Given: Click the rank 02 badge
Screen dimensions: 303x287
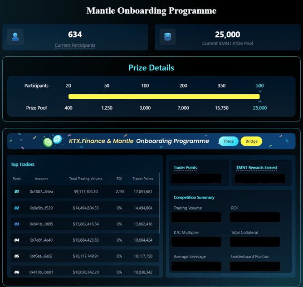Looking at the screenshot, I should [17, 208].
